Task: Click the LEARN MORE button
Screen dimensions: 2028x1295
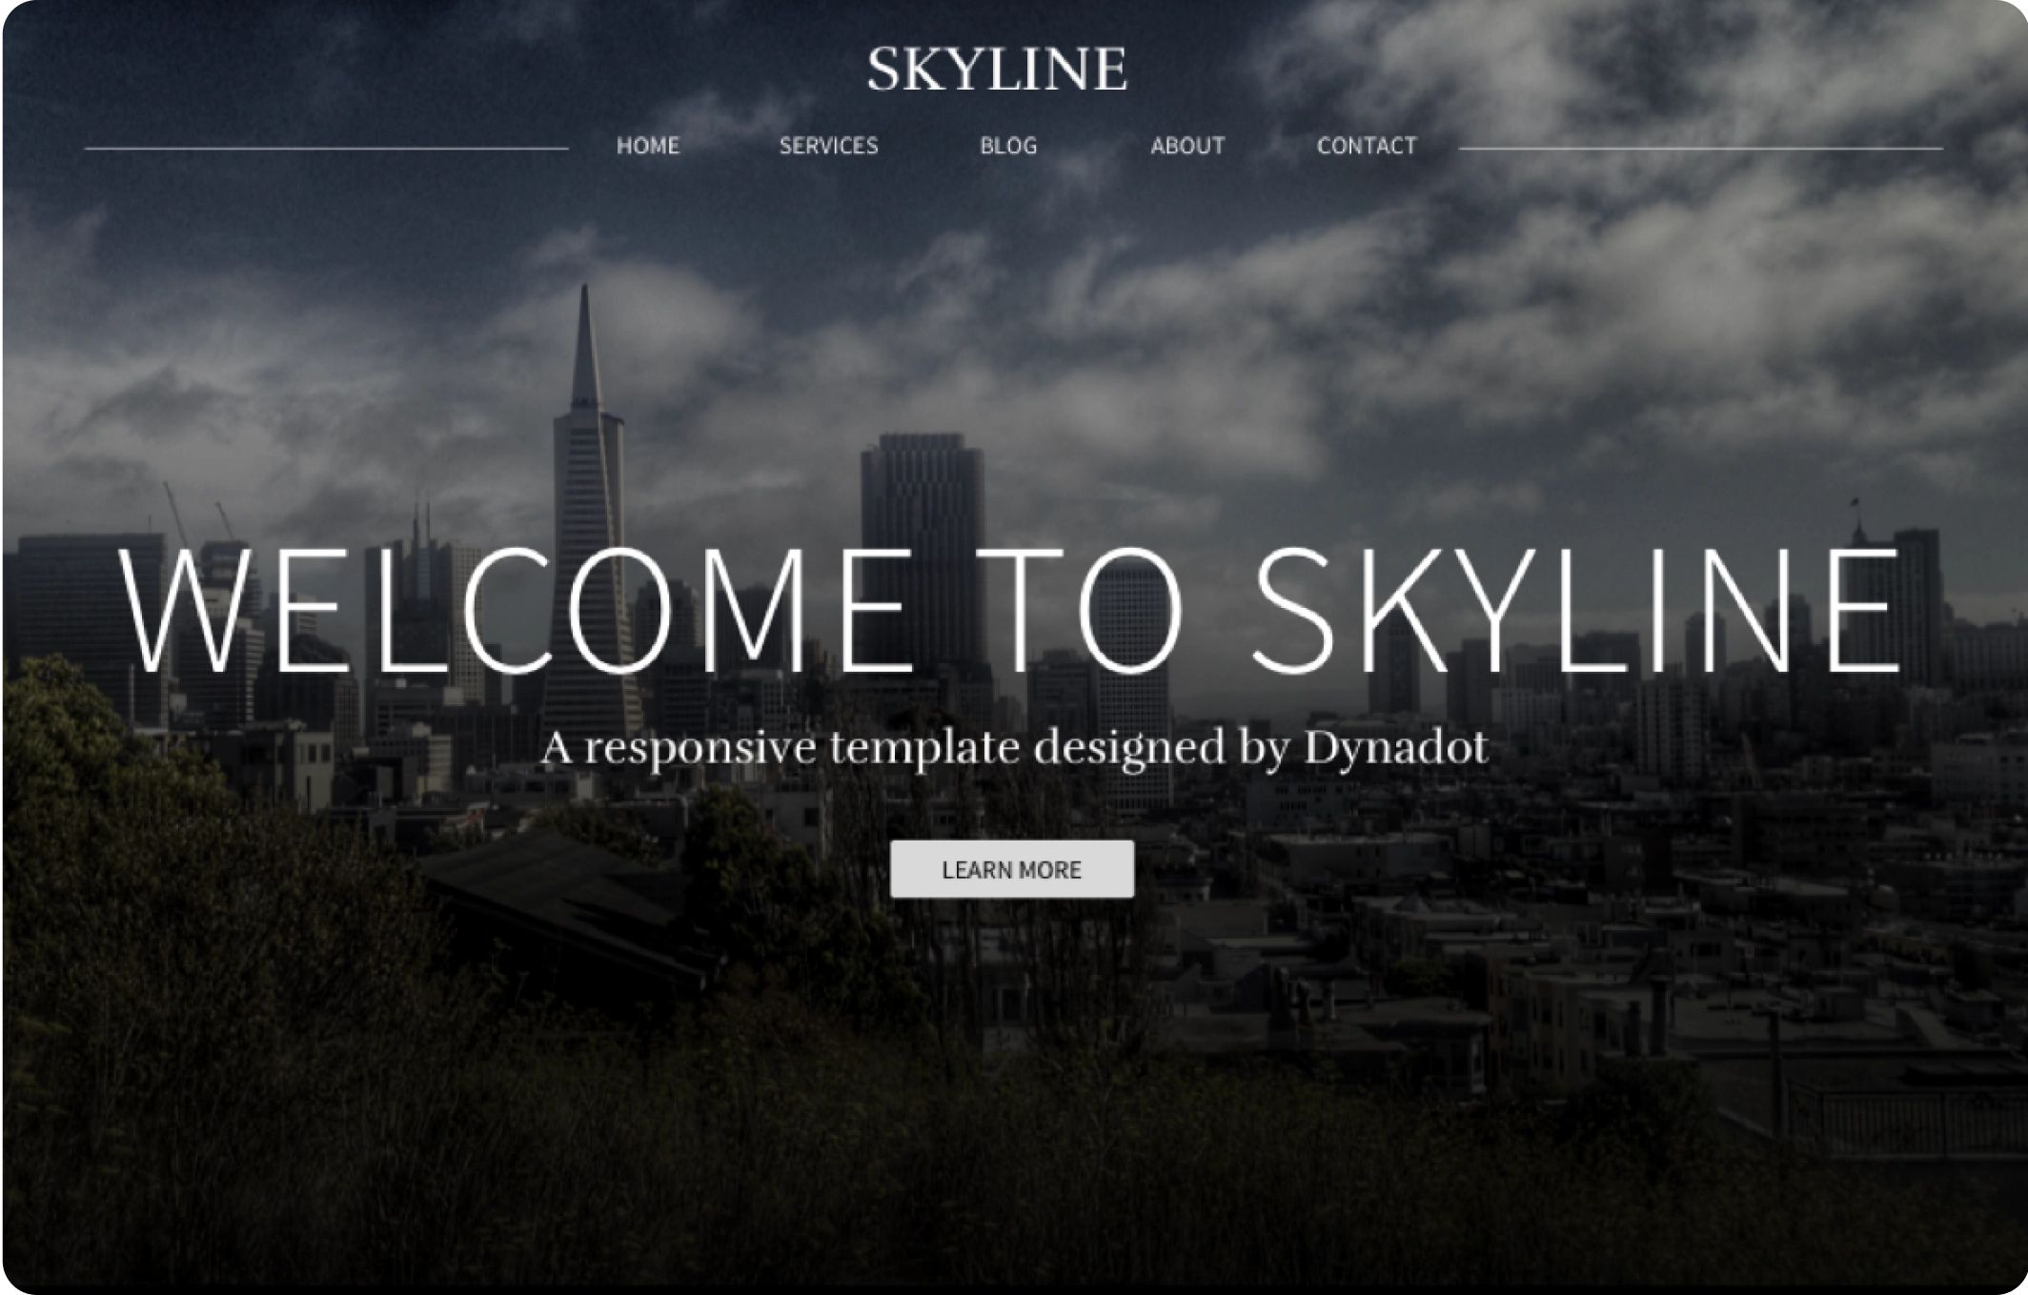Action: 1012,869
